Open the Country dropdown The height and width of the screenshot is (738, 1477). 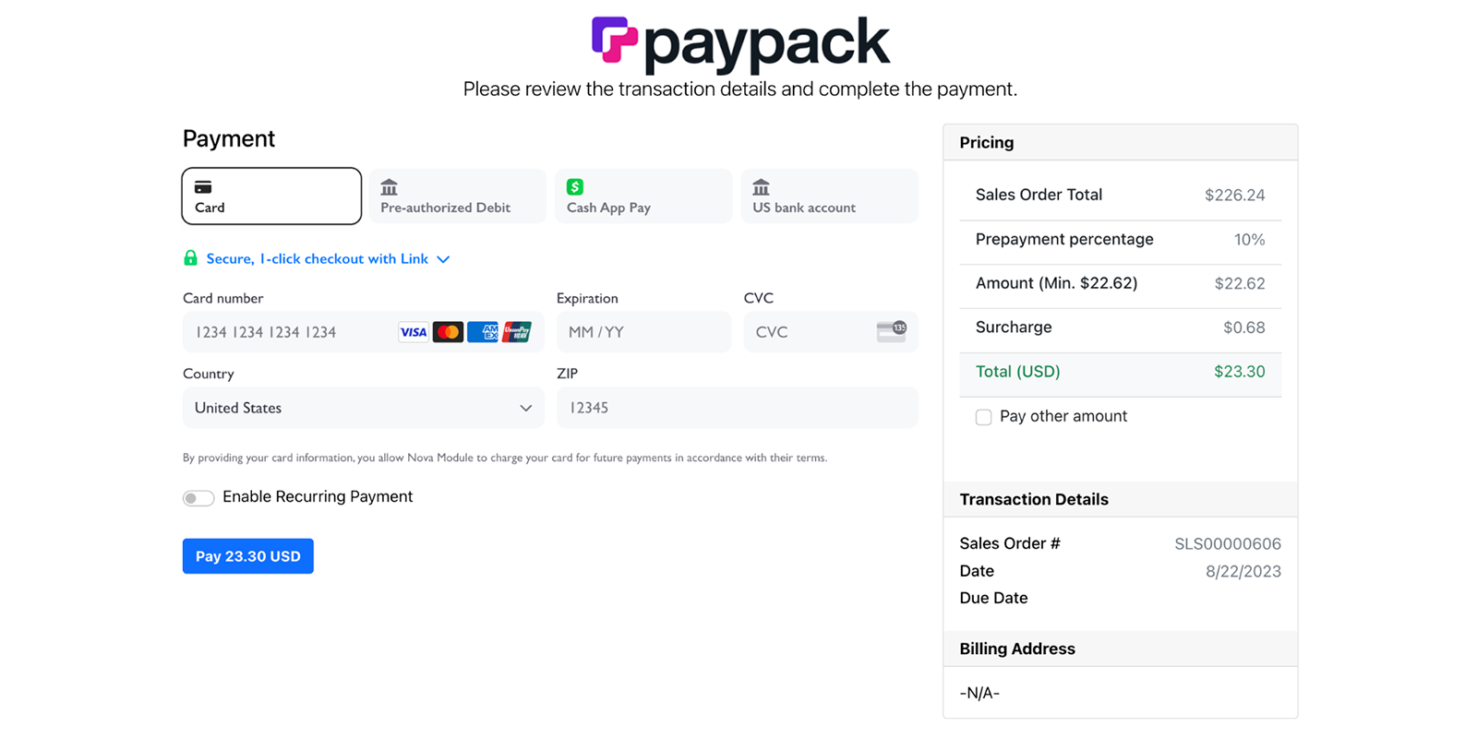363,408
